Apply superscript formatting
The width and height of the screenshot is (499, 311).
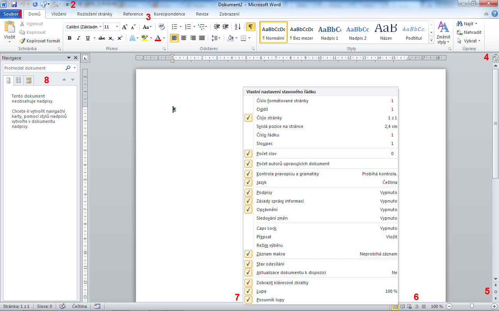coord(120,38)
